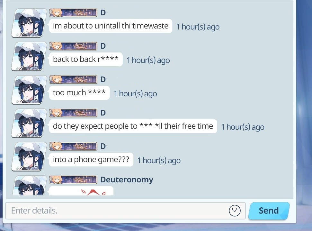View profile avatar by 'do they expect' message

pos(29,123)
